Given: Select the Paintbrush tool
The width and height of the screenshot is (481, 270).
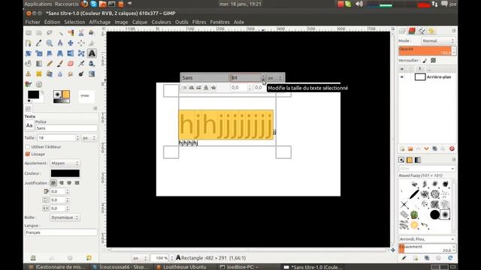Looking at the screenshot, I should pos(60,64).
